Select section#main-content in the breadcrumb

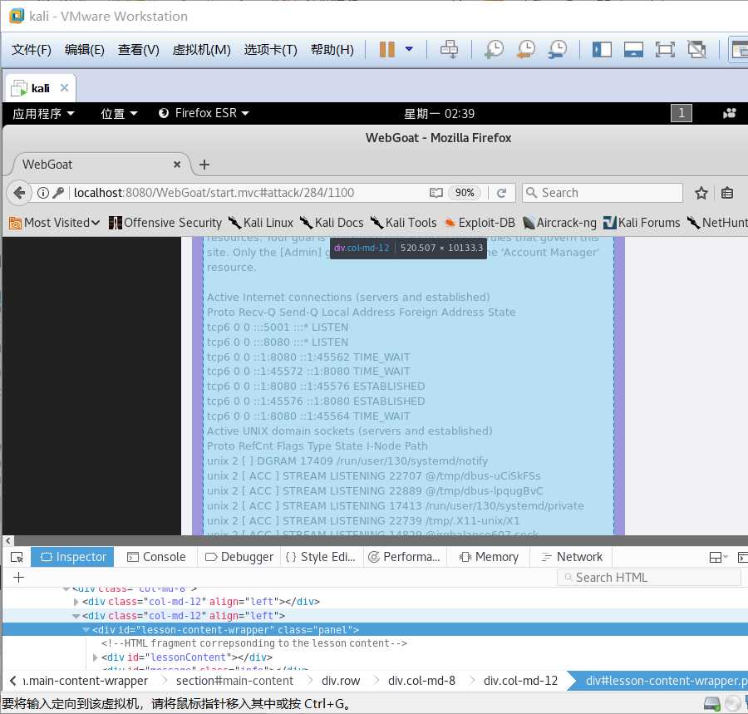pyautogui.click(x=234, y=681)
